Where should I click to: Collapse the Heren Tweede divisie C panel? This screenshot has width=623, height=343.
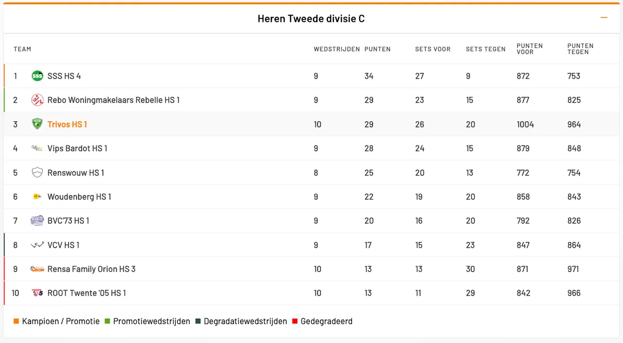pos(604,18)
